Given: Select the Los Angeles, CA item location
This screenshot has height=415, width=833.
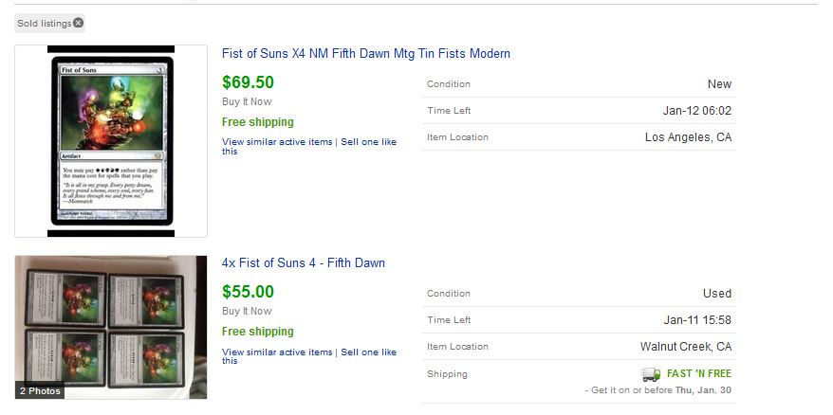Looking at the screenshot, I should click(688, 137).
